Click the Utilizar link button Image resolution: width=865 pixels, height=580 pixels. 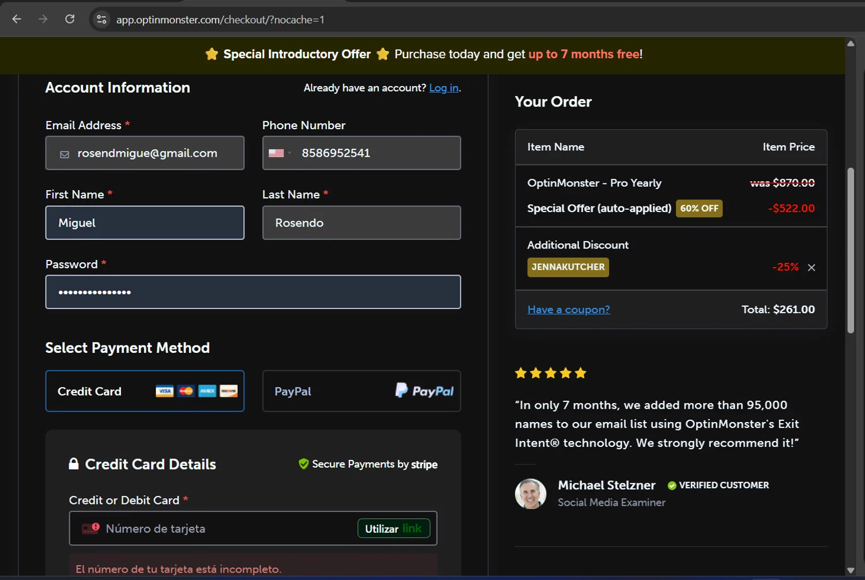pyautogui.click(x=394, y=528)
